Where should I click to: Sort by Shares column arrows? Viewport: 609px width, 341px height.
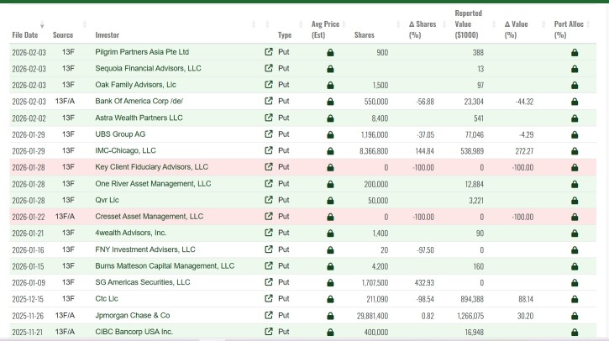[398, 24]
